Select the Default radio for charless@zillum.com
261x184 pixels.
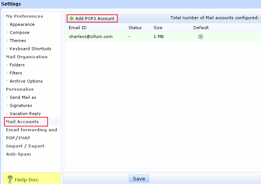pos(200,37)
